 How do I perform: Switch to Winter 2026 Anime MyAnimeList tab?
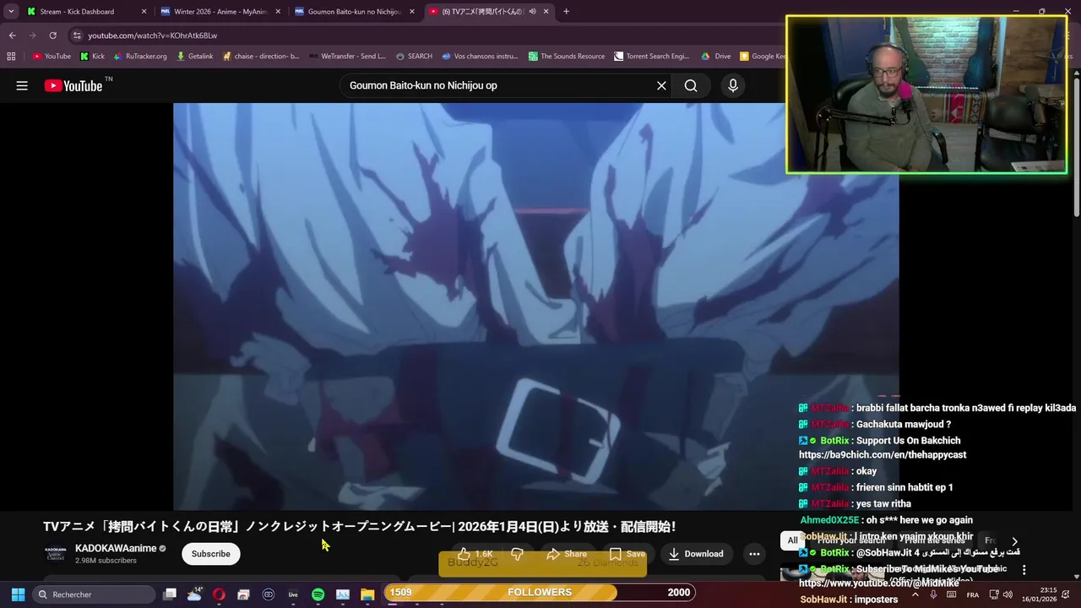[219, 12]
